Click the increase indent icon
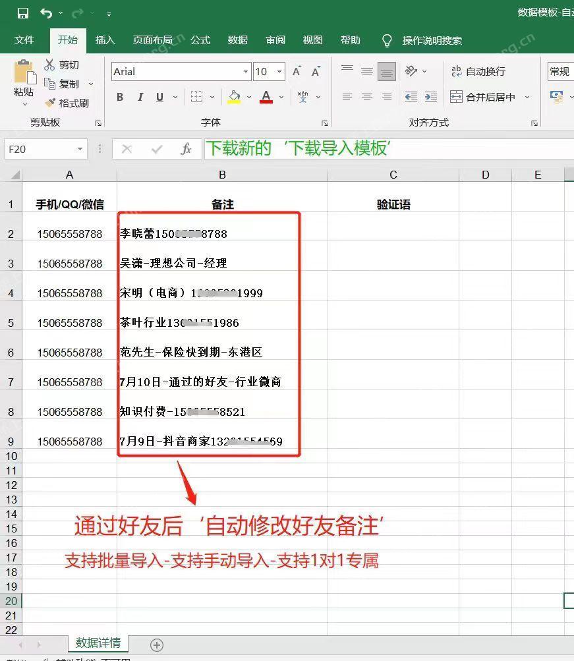Screen dimensions: 574x661 coord(431,98)
